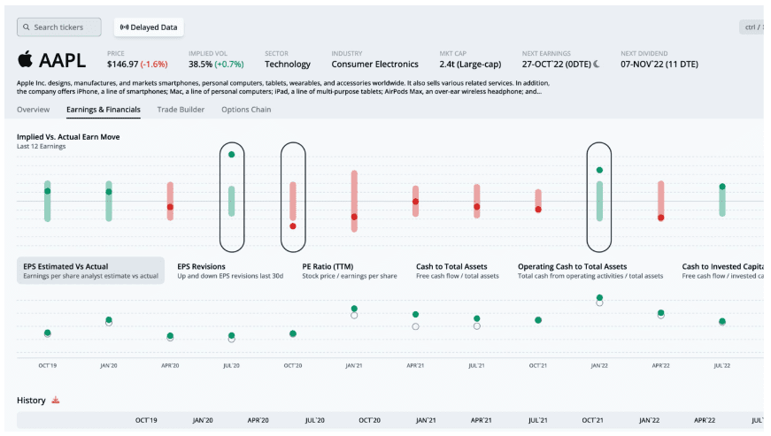
Task: Click the Apr'21 hollow EPS estimate circle
Action: pyautogui.click(x=415, y=326)
